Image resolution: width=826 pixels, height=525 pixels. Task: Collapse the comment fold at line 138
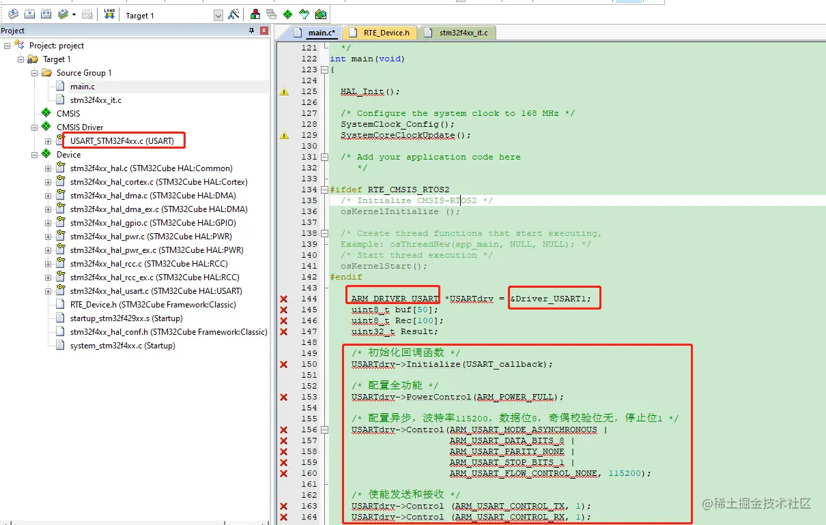point(324,233)
